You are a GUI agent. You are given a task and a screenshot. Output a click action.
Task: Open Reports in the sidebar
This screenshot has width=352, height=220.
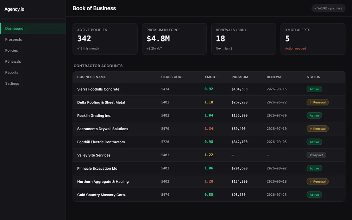(33, 72)
